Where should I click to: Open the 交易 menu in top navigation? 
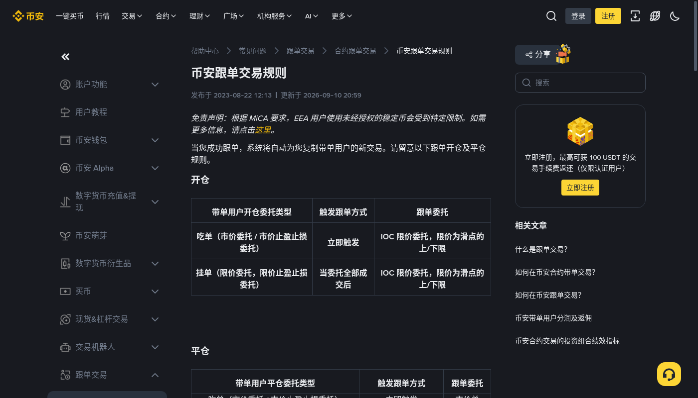(132, 16)
